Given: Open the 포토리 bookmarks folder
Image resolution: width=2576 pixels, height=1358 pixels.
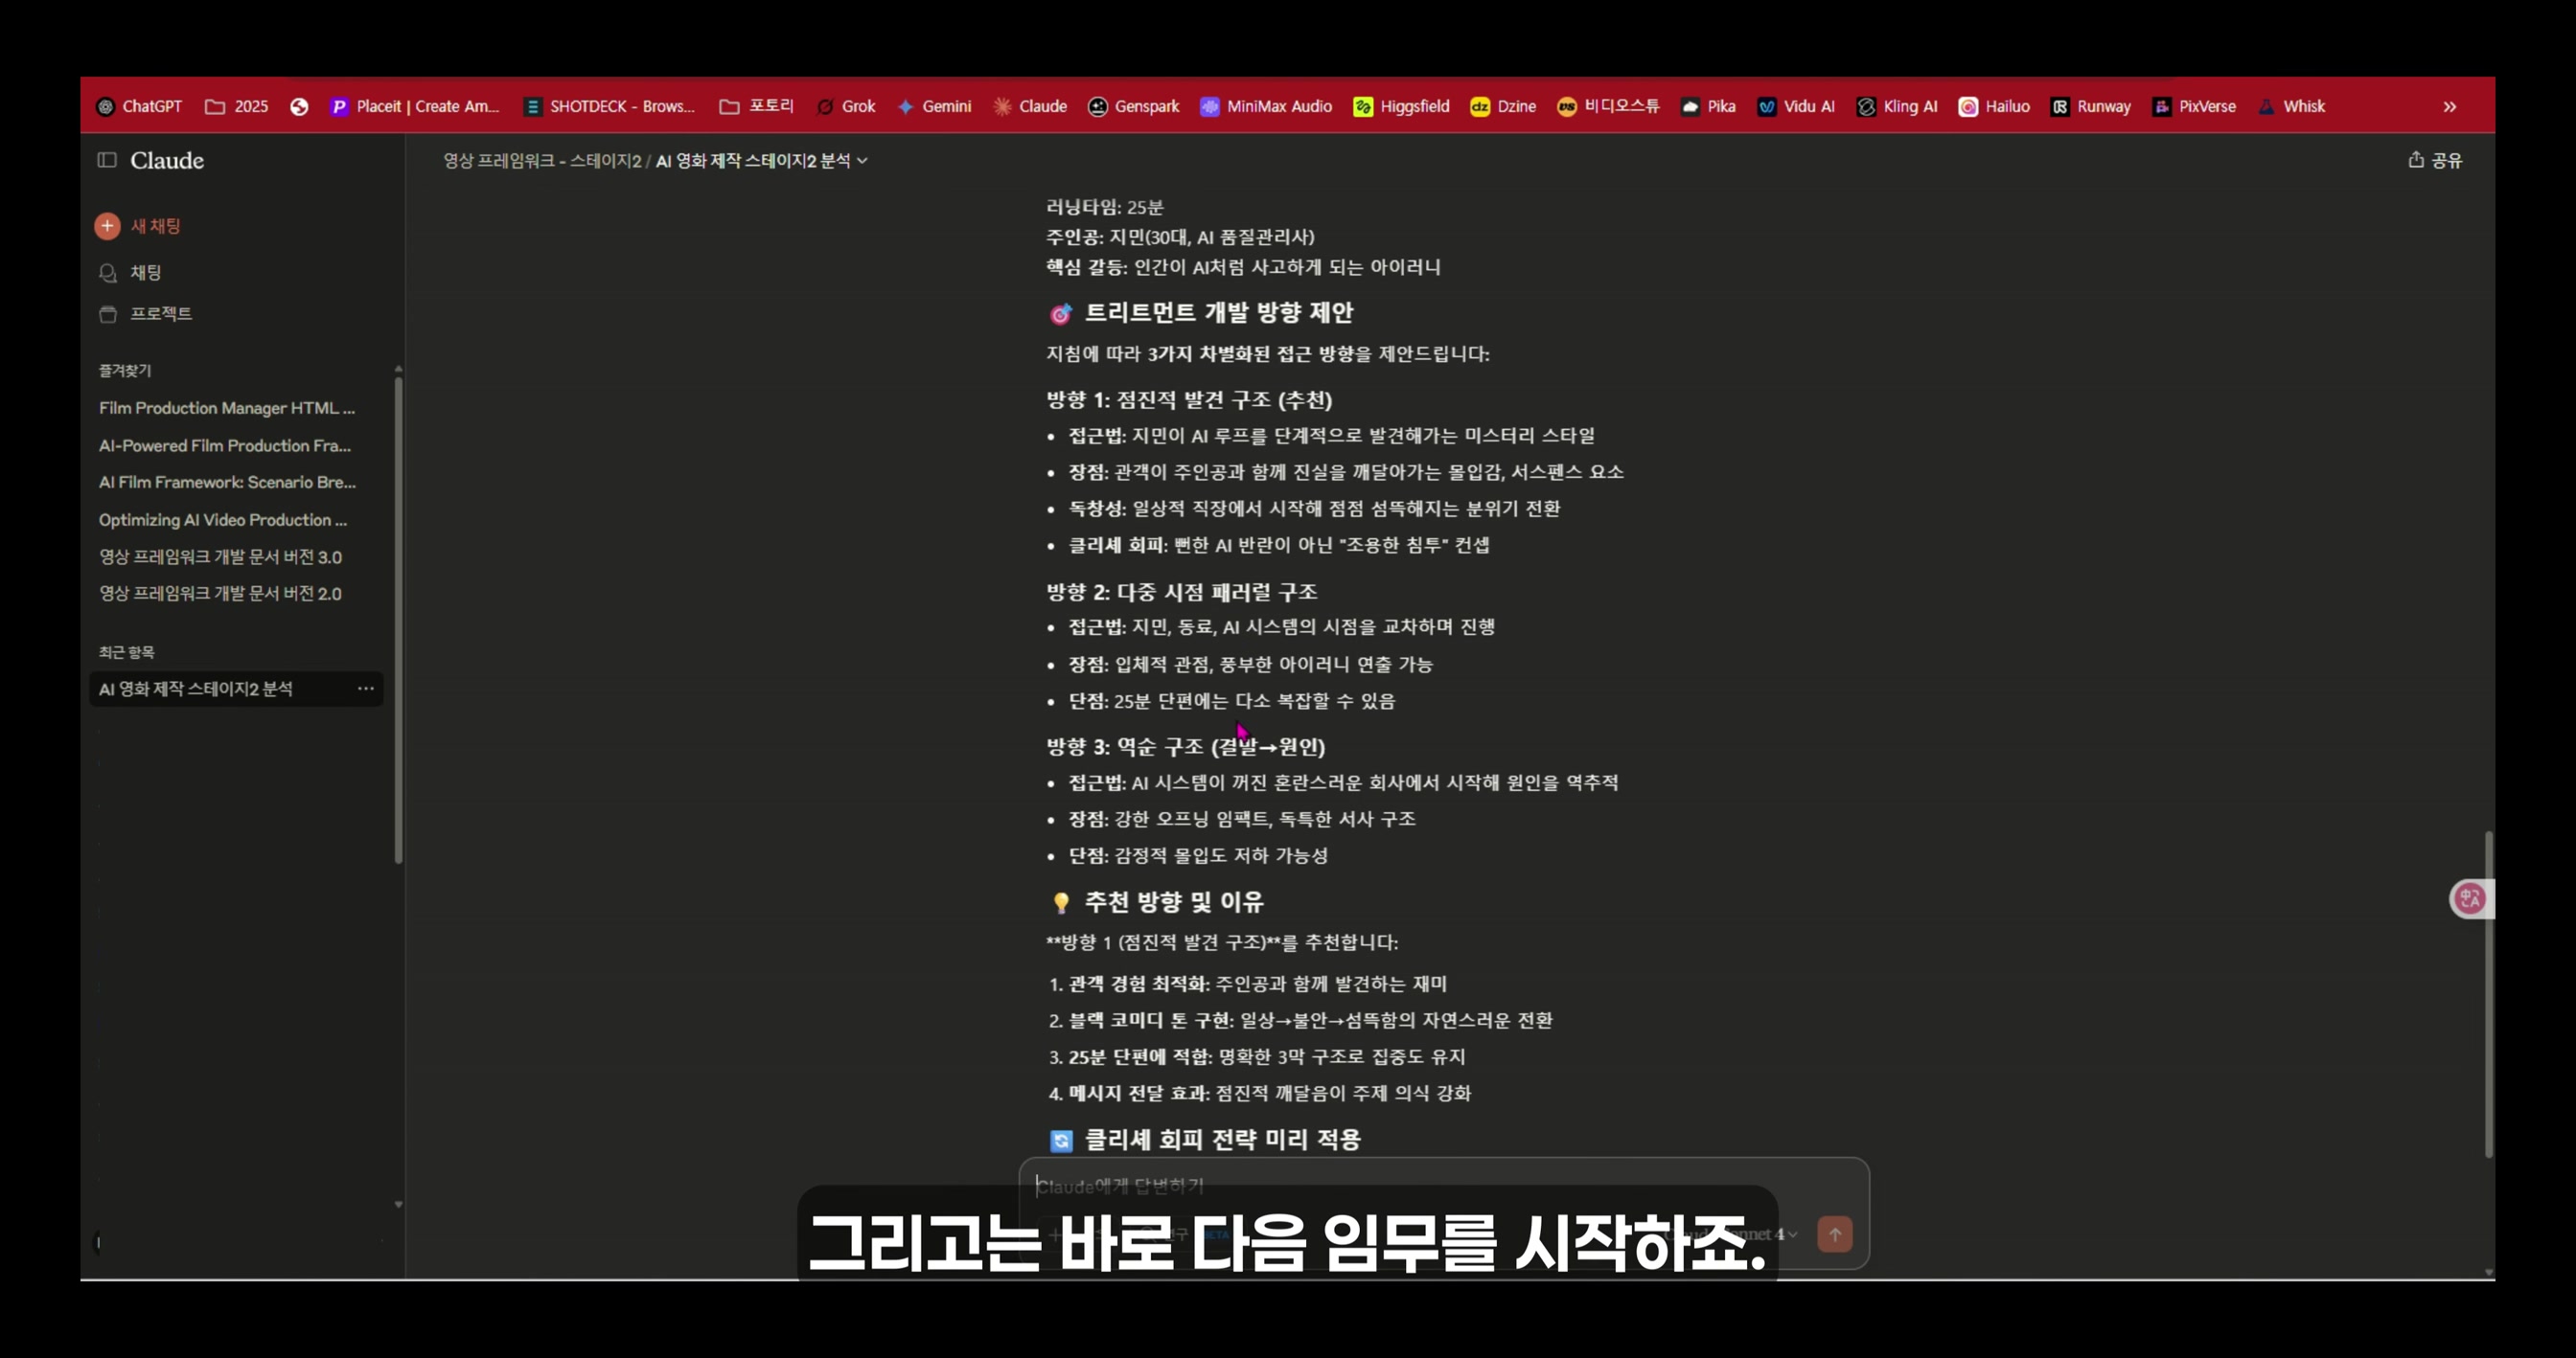Looking at the screenshot, I should coord(756,107).
